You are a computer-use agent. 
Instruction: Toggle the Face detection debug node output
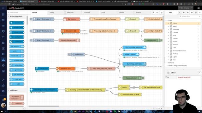point(143,78)
